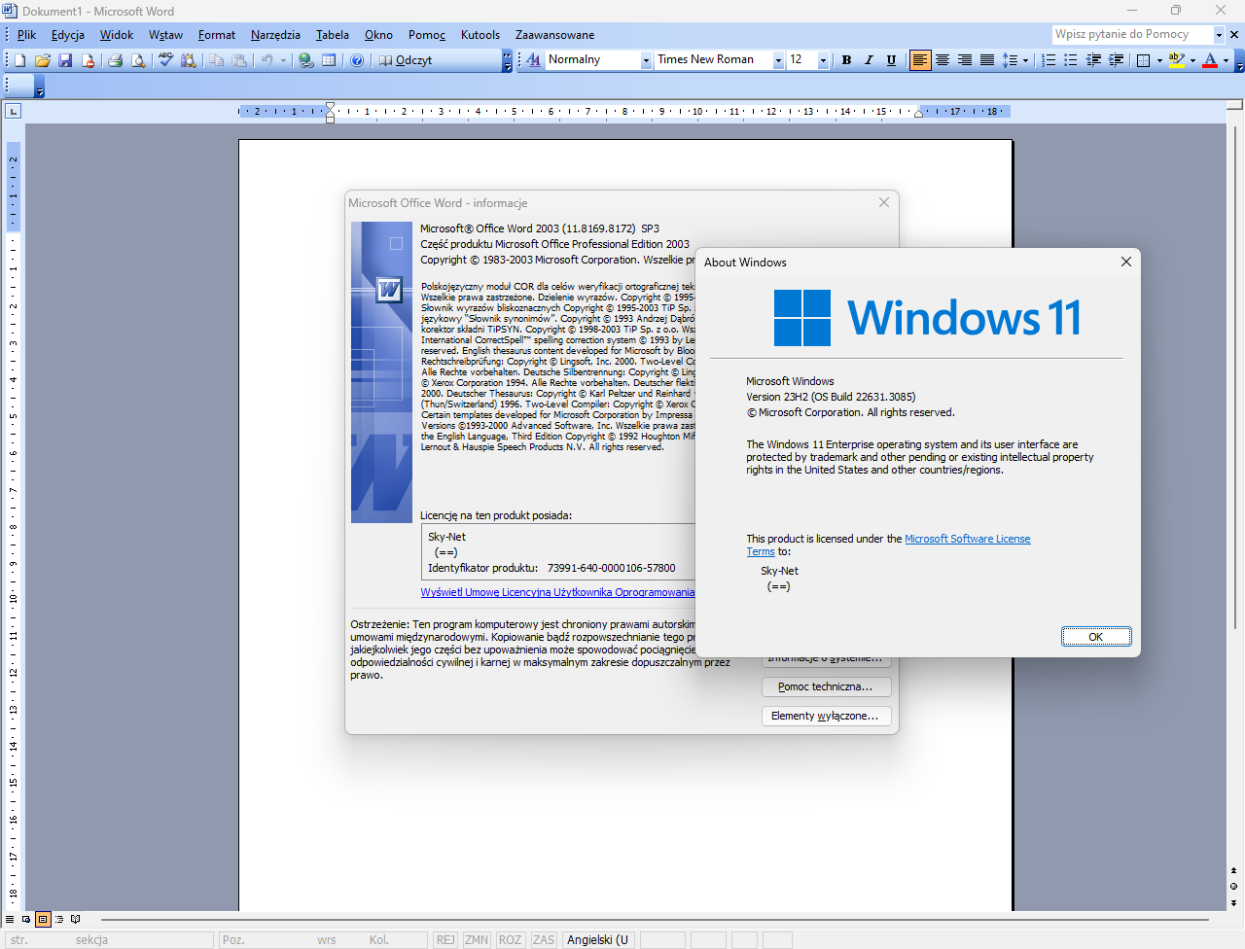Click the Paste clipboard icon
1245x949 pixels.
pyautogui.click(x=239, y=60)
